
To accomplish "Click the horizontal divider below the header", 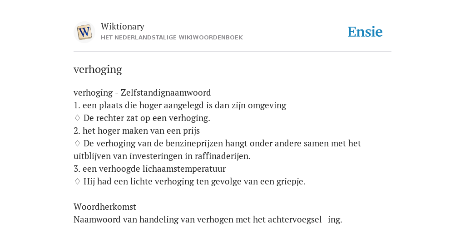I will pos(232,52).
